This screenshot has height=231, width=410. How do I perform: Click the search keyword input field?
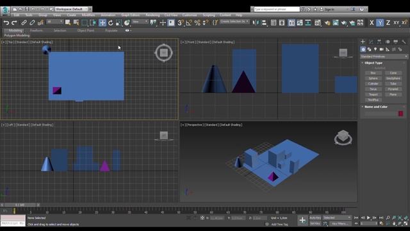(x=277, y=9)
